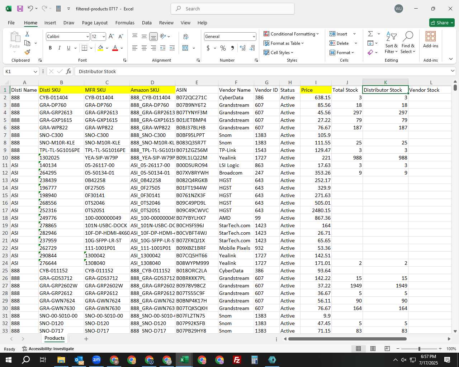459x367 pixels.
Task: Click the Format Painter brush icon
Action: point(27,52)
